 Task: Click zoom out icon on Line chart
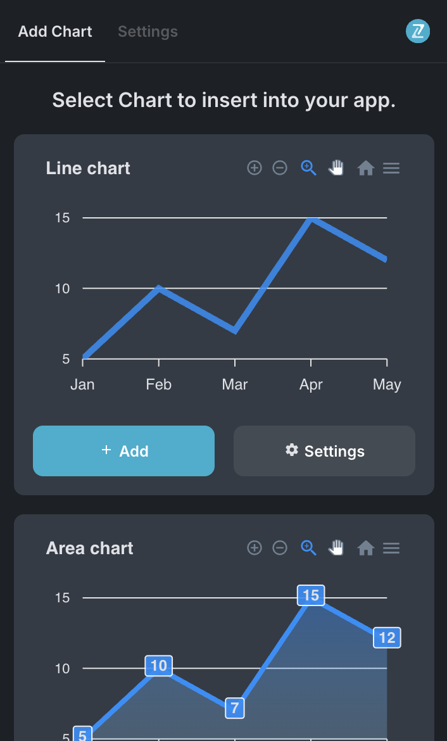pyautogui.click(x=280, y=168)
